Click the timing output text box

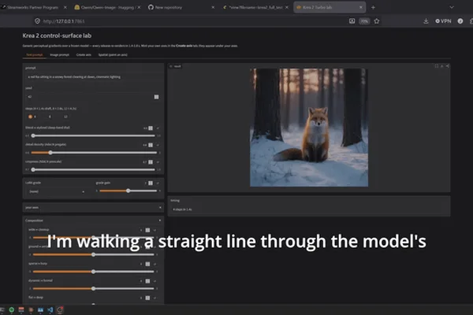tap(309, 209)
